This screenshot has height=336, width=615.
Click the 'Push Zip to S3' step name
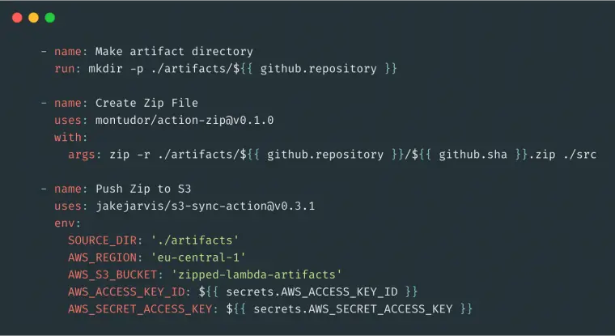click(143, 189)
